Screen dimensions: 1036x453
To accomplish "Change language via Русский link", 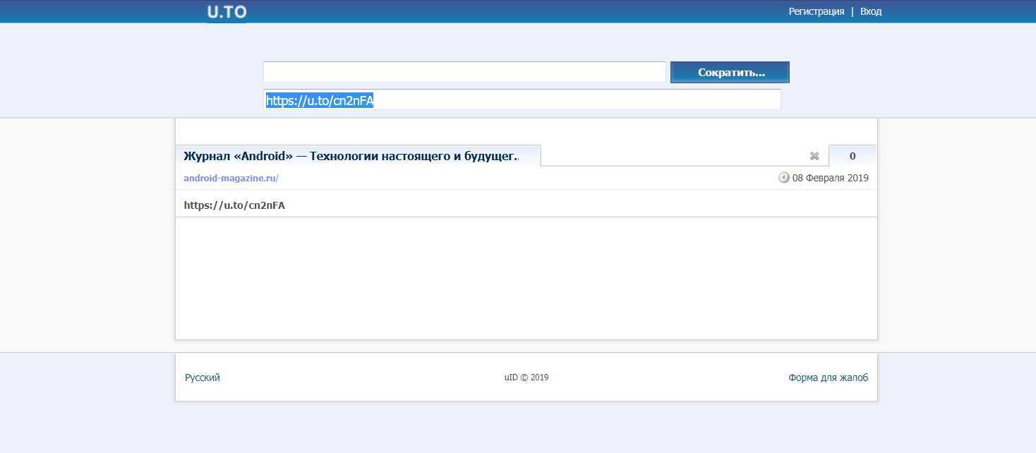I will 203,377.
